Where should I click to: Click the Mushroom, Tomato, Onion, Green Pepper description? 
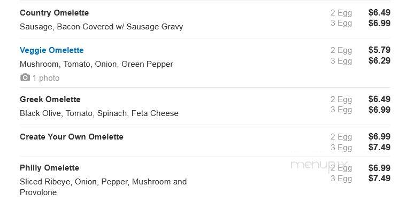(96, 64)
